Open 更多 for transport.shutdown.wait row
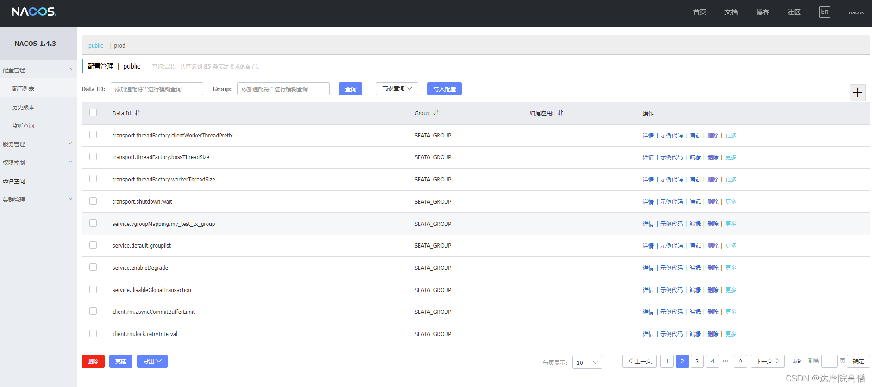872x387 pixels. pos(731,202)
